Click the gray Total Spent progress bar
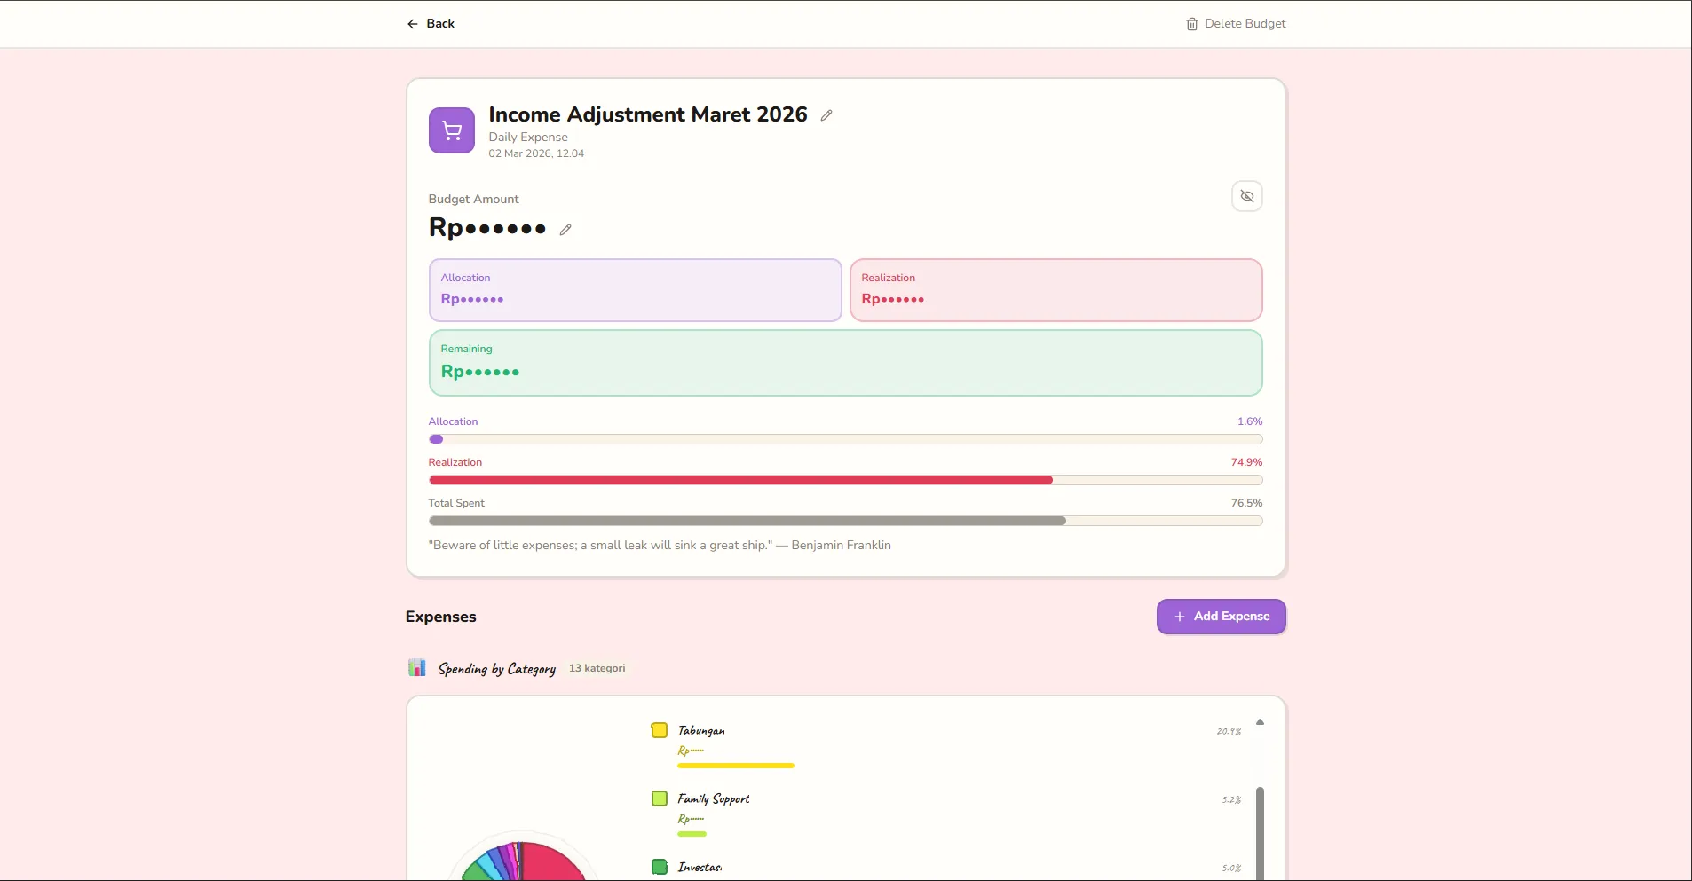1692x881 pixels. [x=845, y=521]
